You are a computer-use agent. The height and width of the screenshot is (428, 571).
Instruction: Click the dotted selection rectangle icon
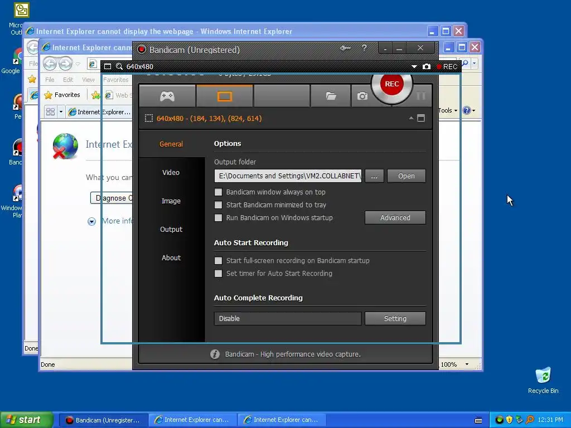pos(148,118)
